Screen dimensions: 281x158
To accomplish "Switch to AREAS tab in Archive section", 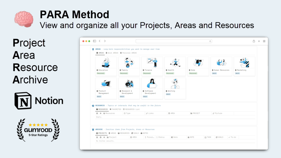I will (112, 133).
